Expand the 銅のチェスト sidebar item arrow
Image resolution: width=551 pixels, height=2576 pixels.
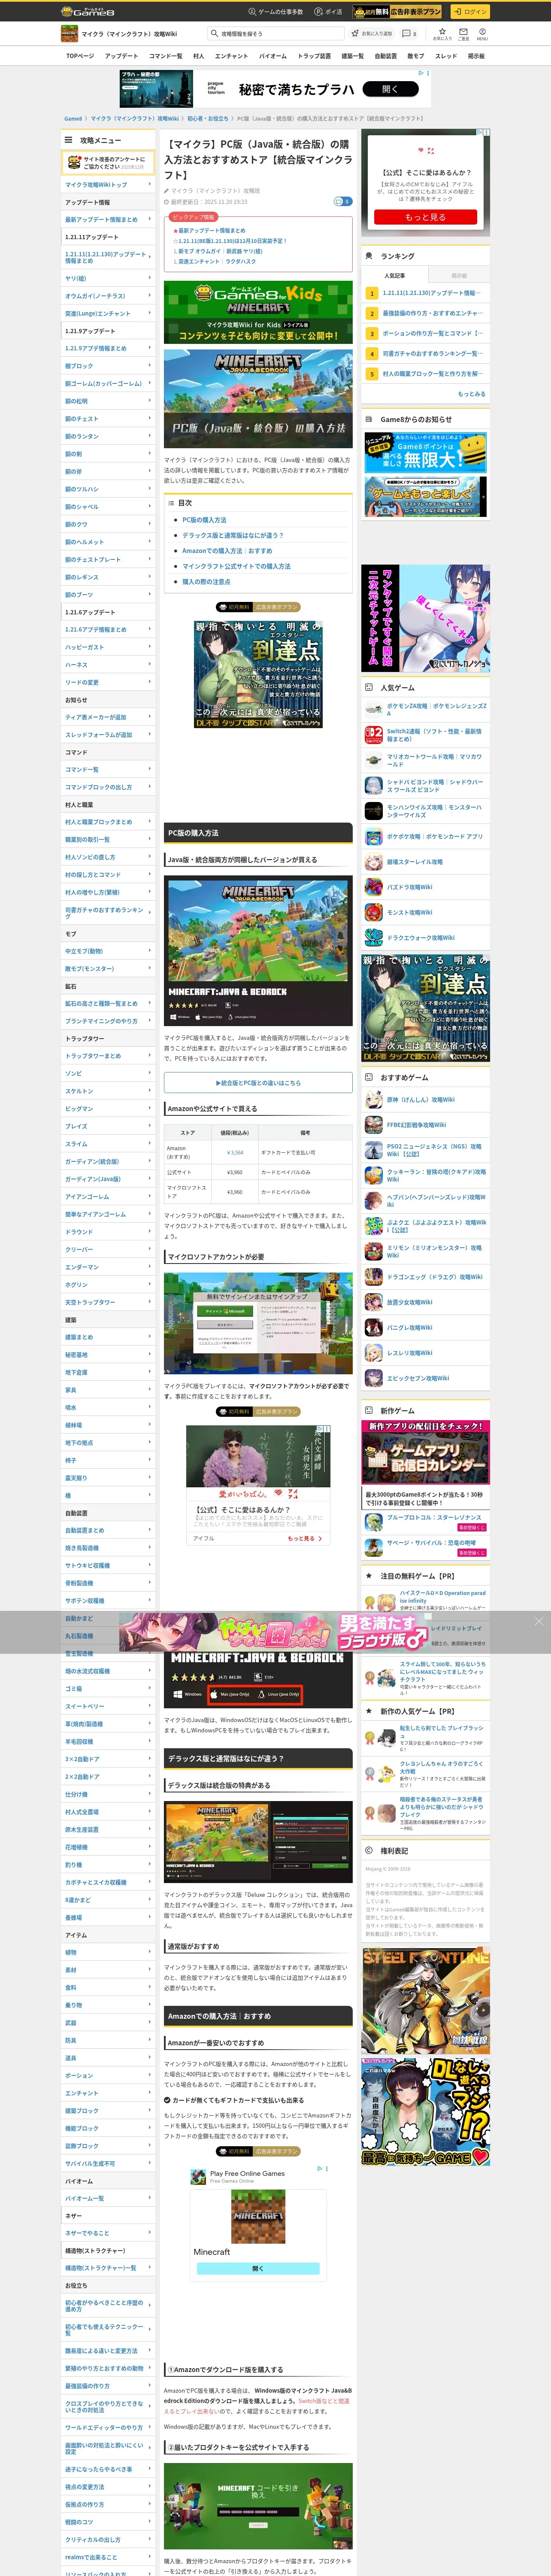pos(150,418)
